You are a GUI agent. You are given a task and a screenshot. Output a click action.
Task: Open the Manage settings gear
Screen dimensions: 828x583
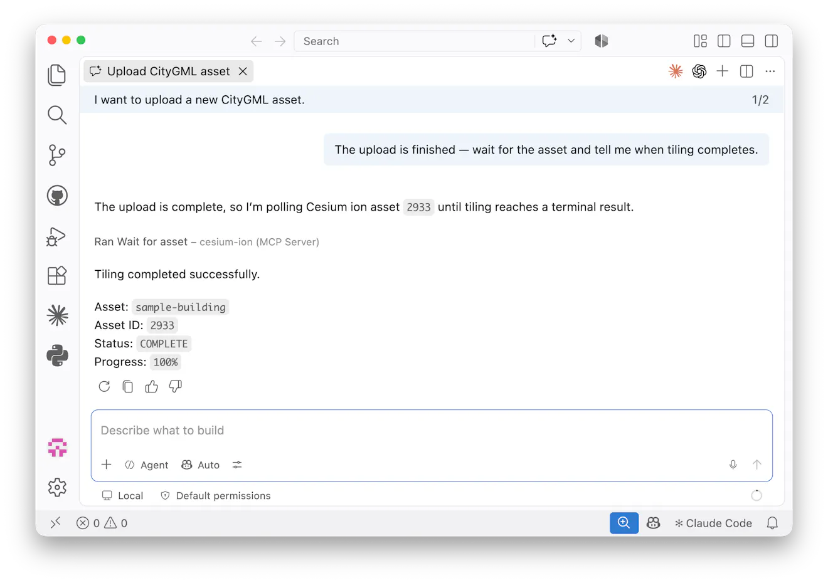coord(57,487)
